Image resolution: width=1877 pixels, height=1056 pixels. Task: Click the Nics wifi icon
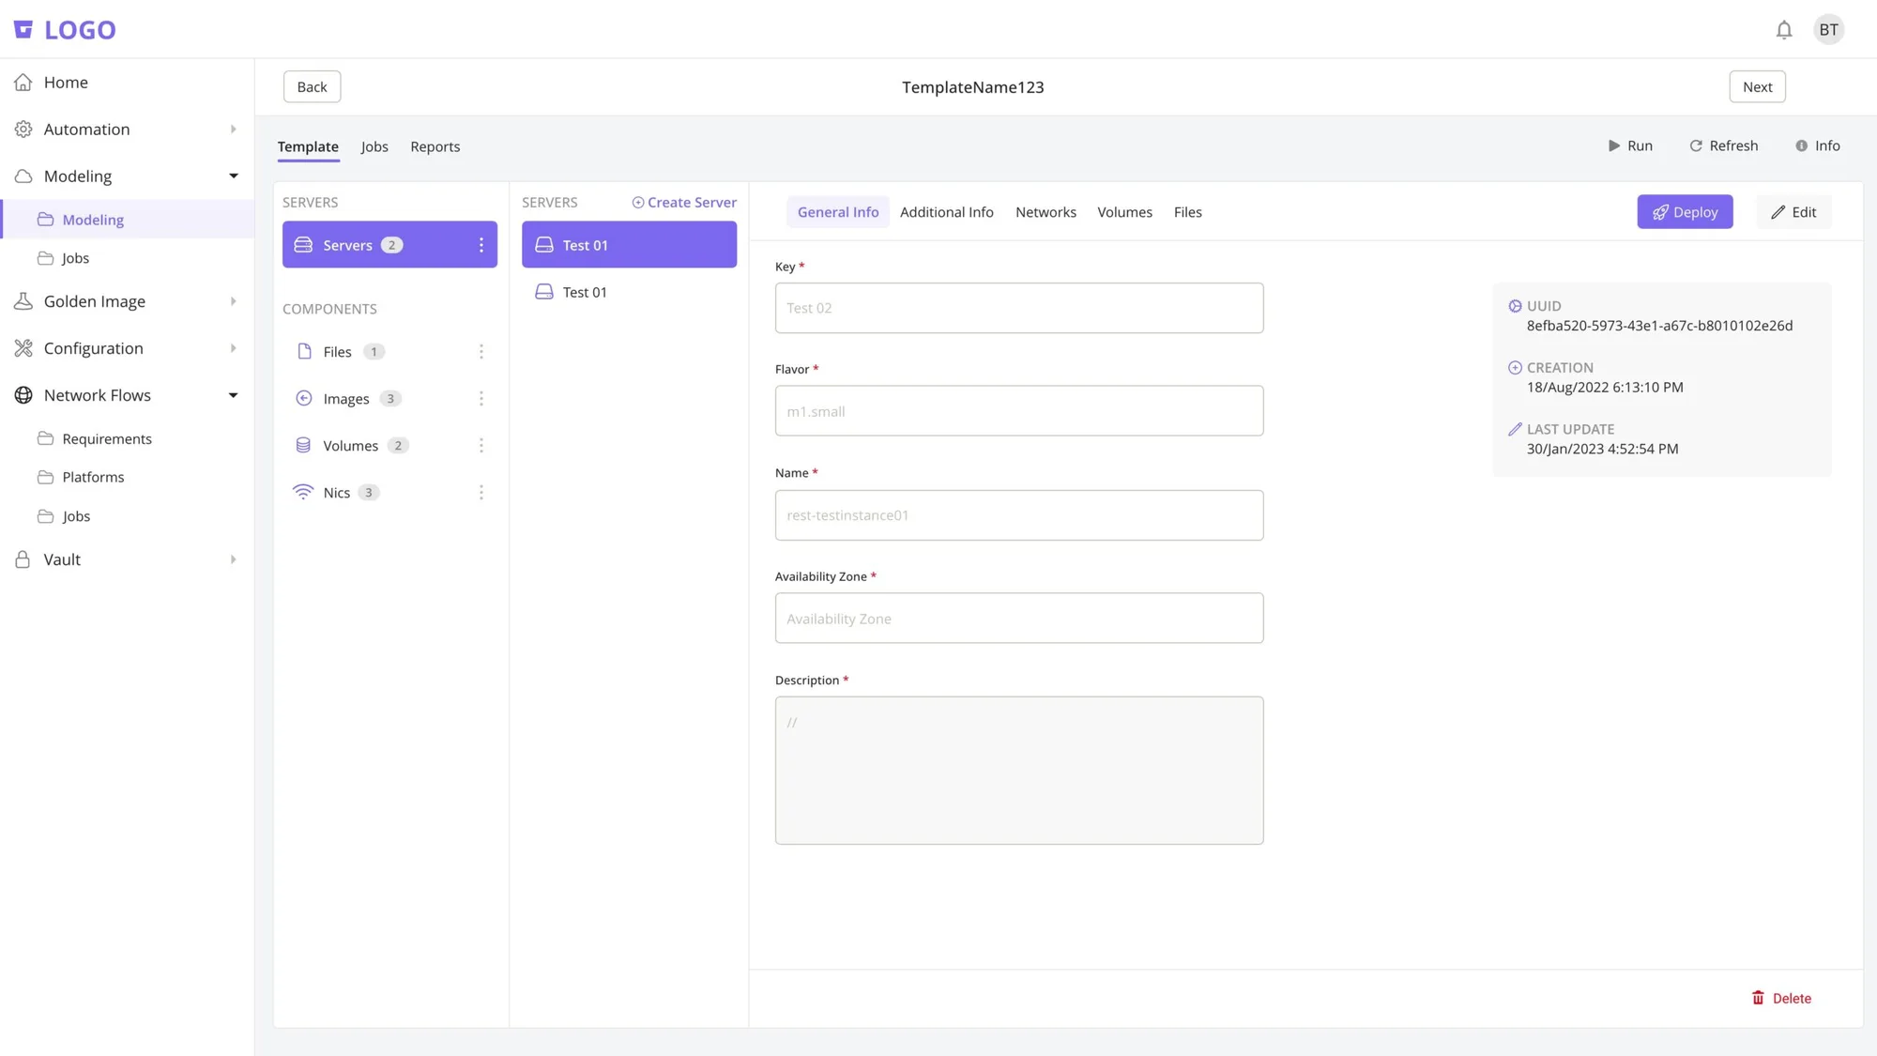coord(303,492)
